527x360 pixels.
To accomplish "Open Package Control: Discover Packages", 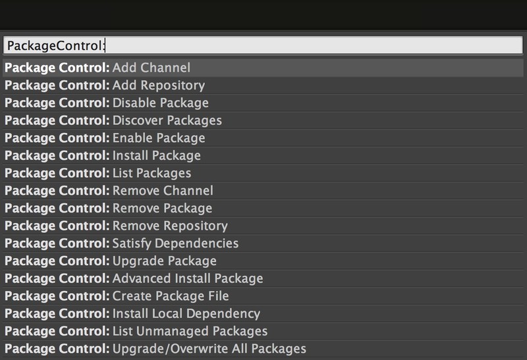I will coord(263,120).
